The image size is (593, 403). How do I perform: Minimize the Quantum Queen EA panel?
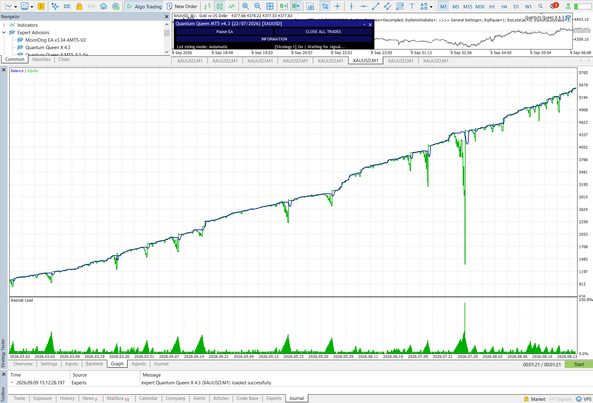364,24
